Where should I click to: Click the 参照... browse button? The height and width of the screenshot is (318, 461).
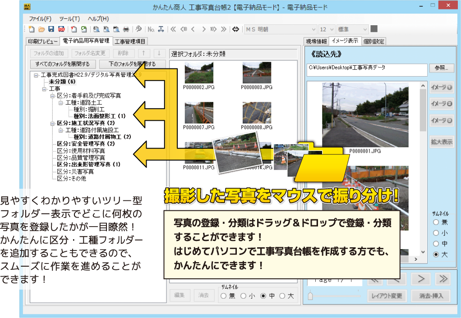(x=442, y=68)
